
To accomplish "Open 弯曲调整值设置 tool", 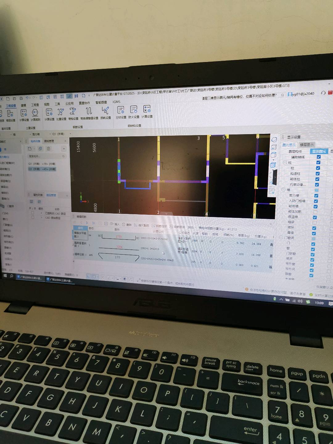I will [x=89, y=113].
